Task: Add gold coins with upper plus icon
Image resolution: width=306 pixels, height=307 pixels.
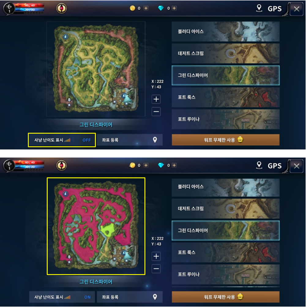Action: [x=146, y=8]
